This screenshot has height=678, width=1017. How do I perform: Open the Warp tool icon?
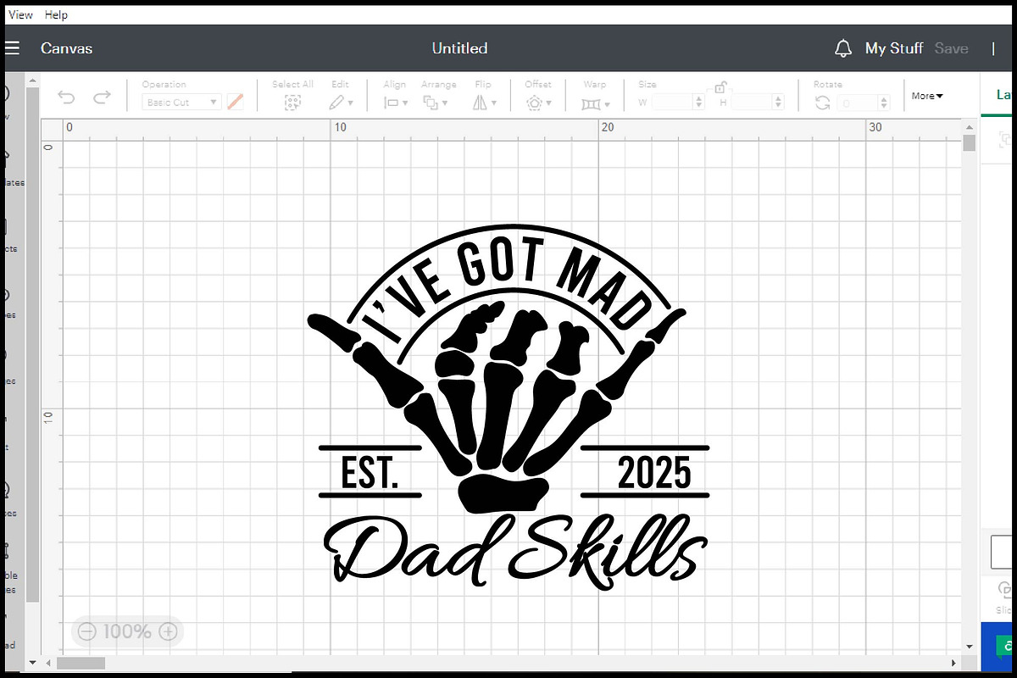pos(592,103)
